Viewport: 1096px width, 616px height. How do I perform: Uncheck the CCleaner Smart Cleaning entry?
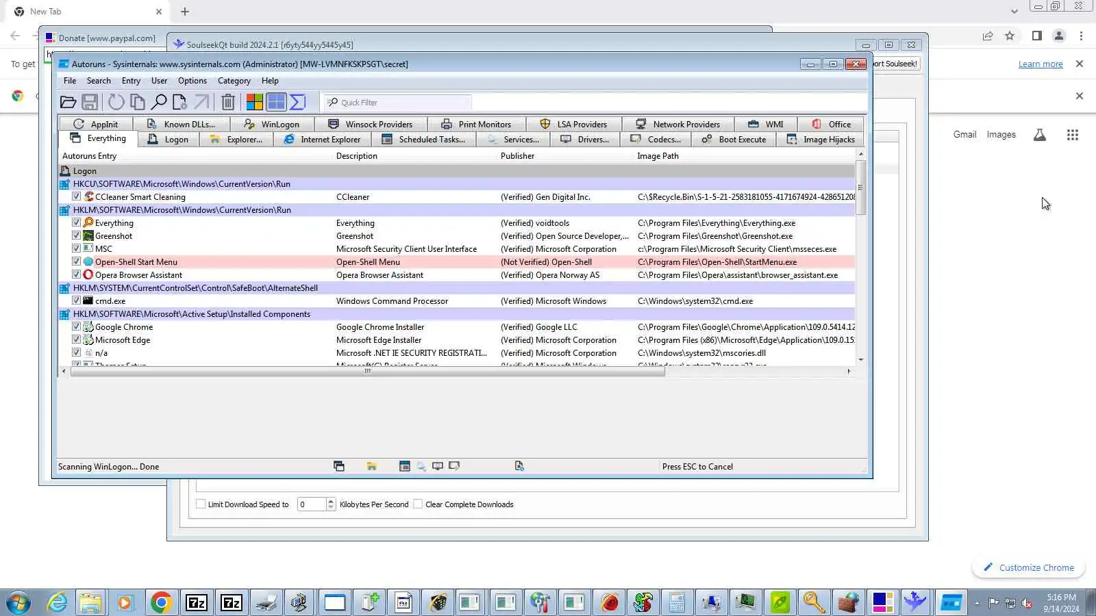[x=76, y=196]
